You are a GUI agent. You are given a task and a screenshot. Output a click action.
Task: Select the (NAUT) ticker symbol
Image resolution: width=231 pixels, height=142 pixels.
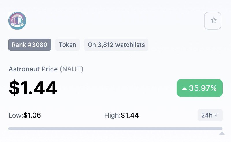tap(72, 69)
